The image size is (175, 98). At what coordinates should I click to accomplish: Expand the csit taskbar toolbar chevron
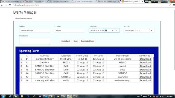141,96
